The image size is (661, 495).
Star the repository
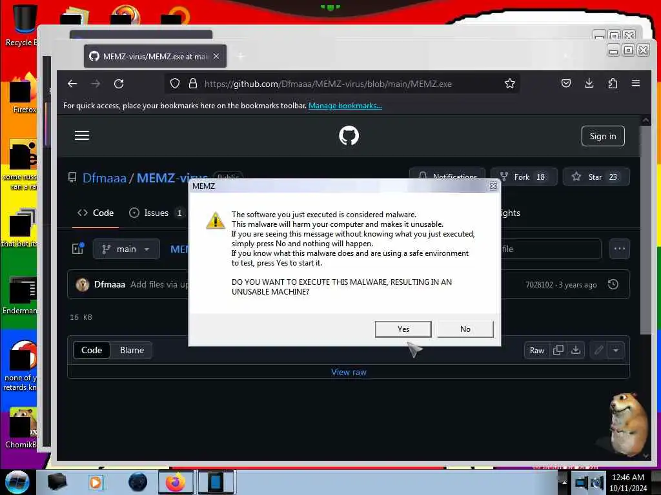pyautogui.click(x=596, y=177)
